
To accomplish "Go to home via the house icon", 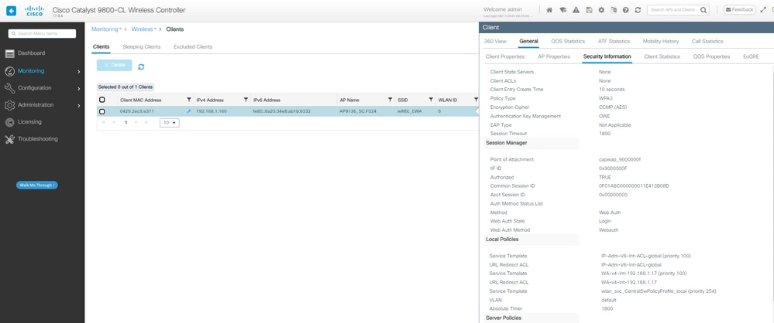I will tap(549, 10).
